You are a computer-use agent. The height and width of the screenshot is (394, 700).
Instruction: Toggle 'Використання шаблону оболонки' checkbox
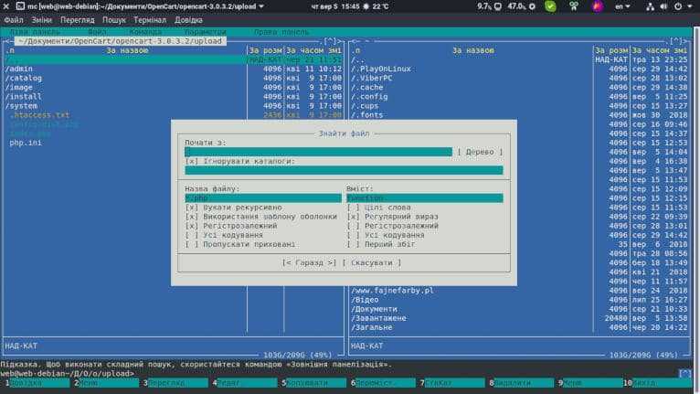pos(192,217)
